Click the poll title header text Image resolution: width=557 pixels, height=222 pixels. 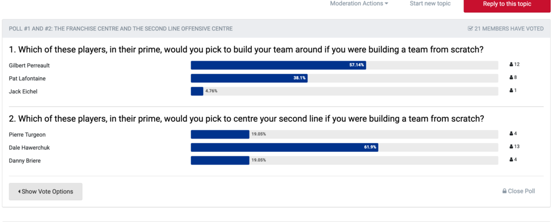(x=121, y=29)
